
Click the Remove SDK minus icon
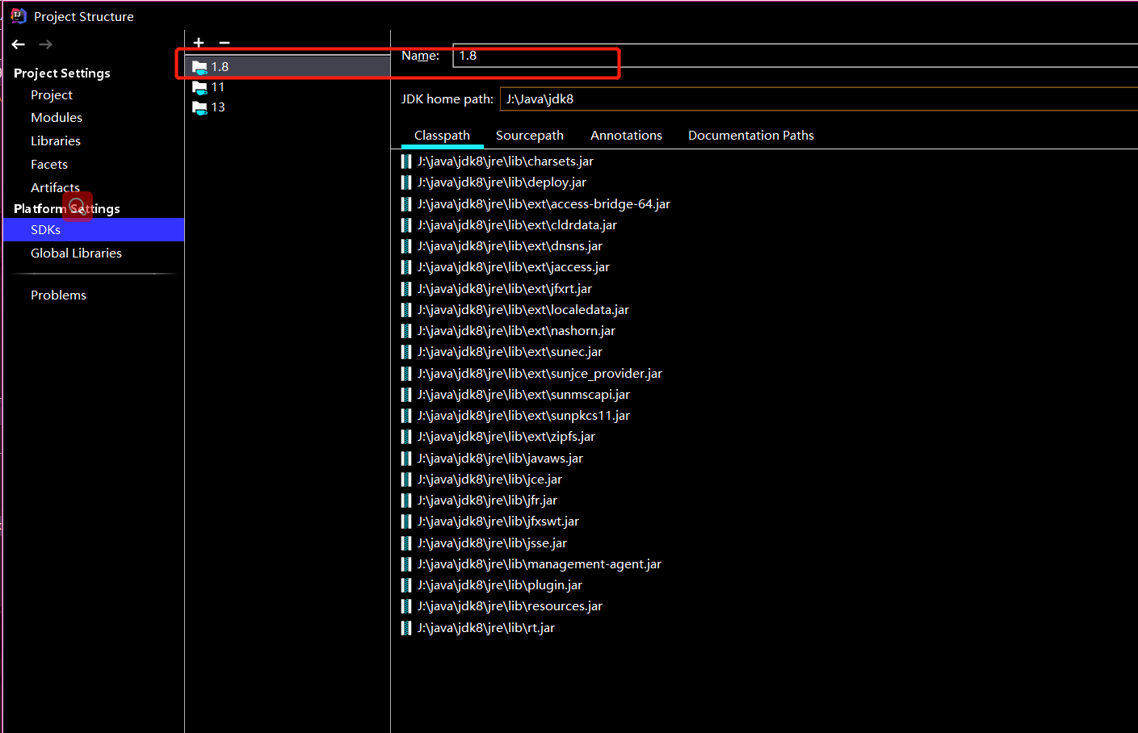tap(225, 43)
